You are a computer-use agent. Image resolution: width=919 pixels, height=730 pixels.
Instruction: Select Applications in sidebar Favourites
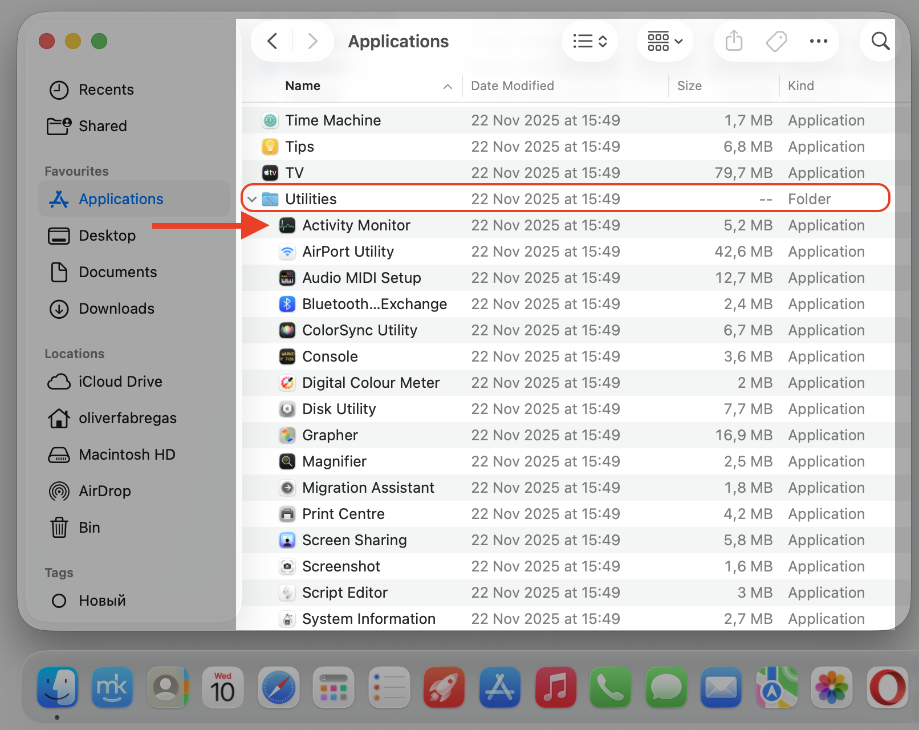pyautogui.click(x=134, y=199)
